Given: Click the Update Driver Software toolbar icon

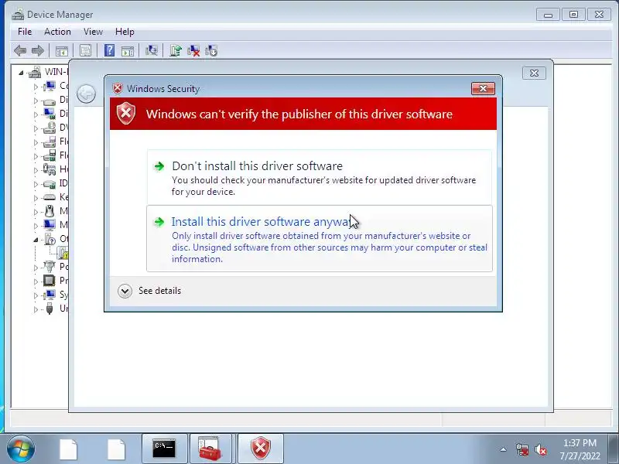Looking at the screenshot, I should tap(176, 50).
